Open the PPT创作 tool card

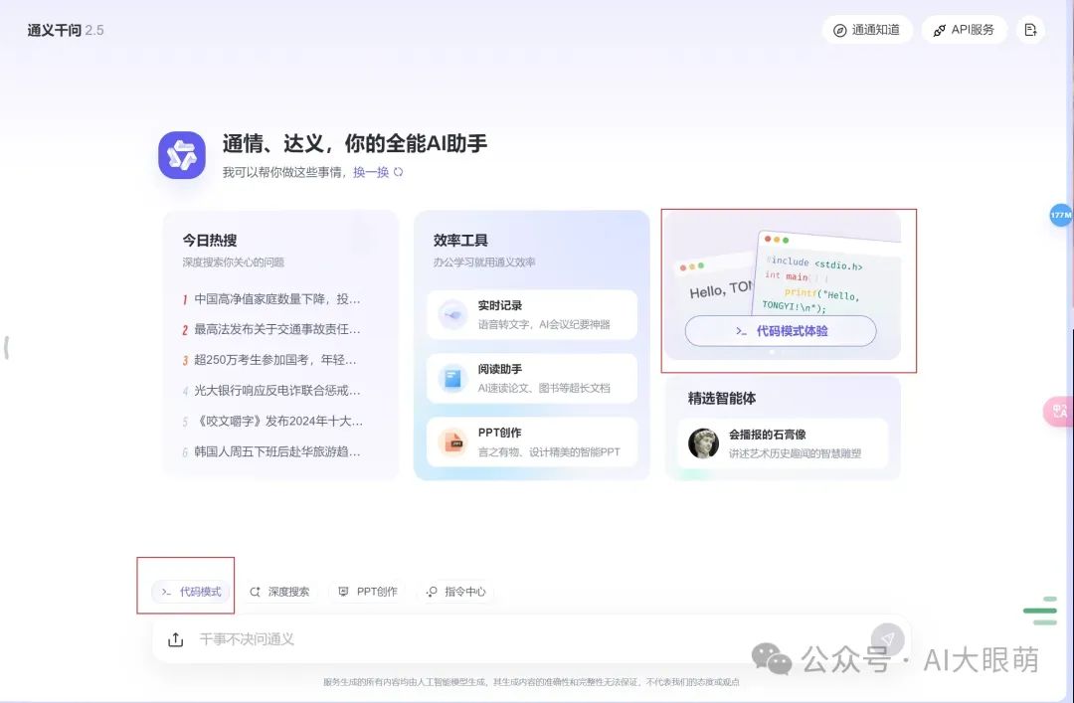coord(531,441)
